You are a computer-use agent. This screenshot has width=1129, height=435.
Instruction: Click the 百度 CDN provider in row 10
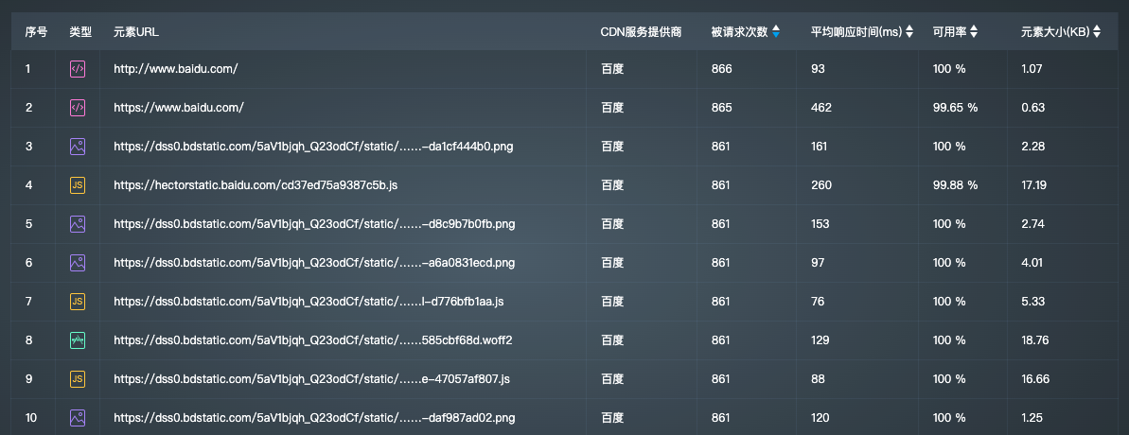click(x=612, y=418)
